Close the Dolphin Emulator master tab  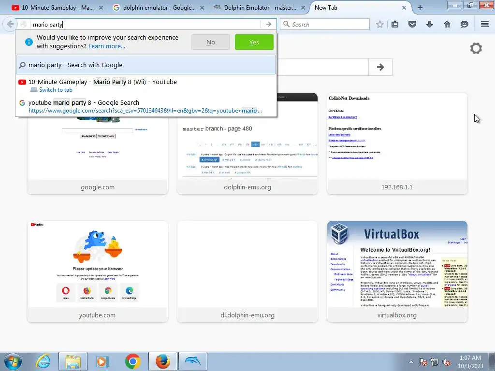pyautogui.click(x=303, y=8)
